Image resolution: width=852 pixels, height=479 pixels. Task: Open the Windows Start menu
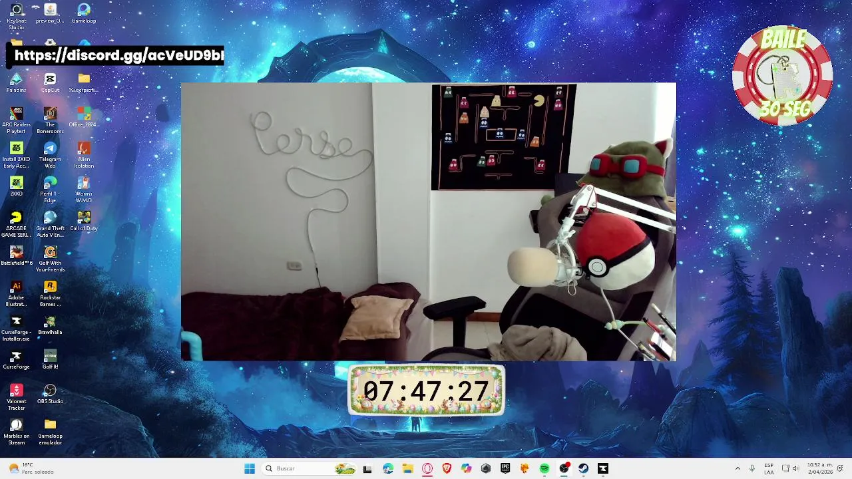(x=250, y=468)
